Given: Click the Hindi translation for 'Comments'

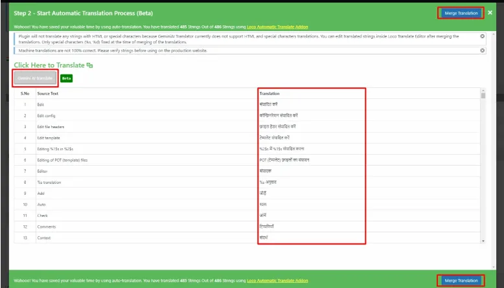Looking at the screenshot, I should pos(266,227).
